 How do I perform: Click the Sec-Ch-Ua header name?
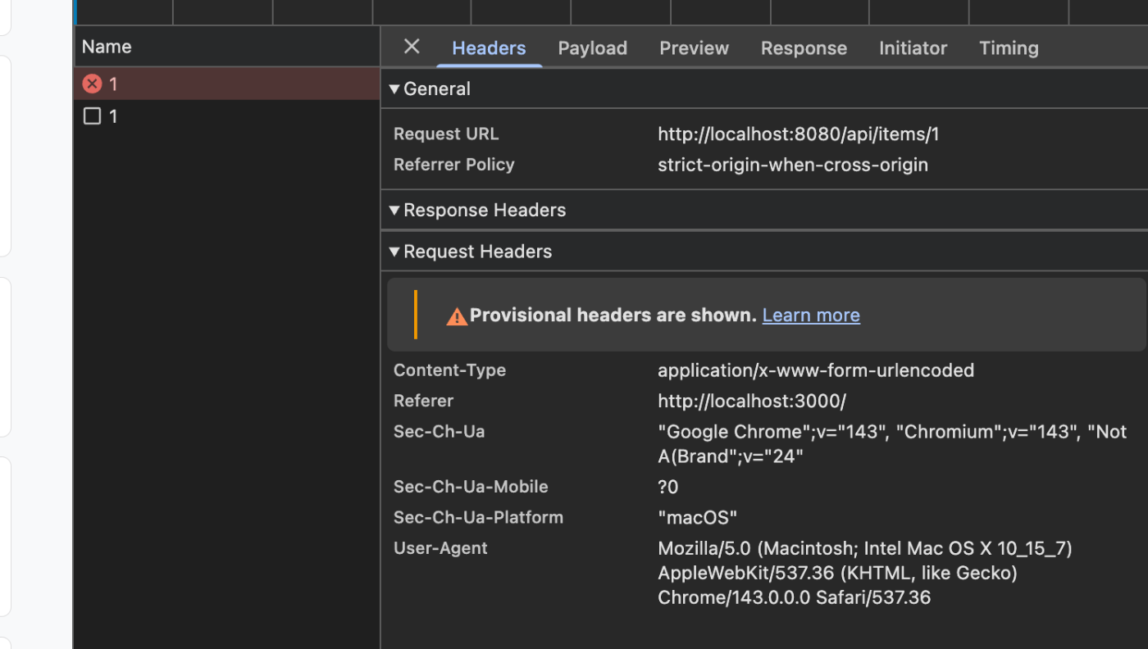(439, 432)
